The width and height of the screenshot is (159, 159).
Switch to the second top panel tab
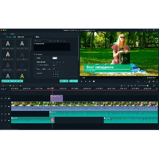point(12,34)
